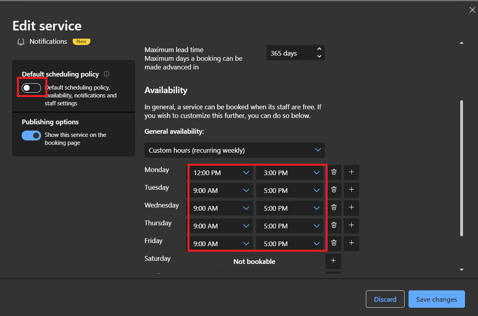Viewport: 478px width, 316px height.
Task: Enable the Default scheduling policy toggle
Action: coord(32,87)
